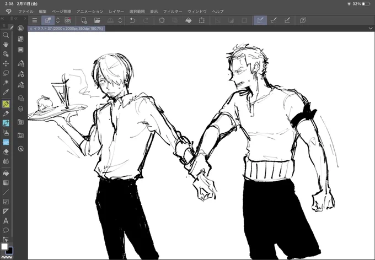Open the 編集 menu
This screenshot has width=375, height=260.
coord(42,11)
